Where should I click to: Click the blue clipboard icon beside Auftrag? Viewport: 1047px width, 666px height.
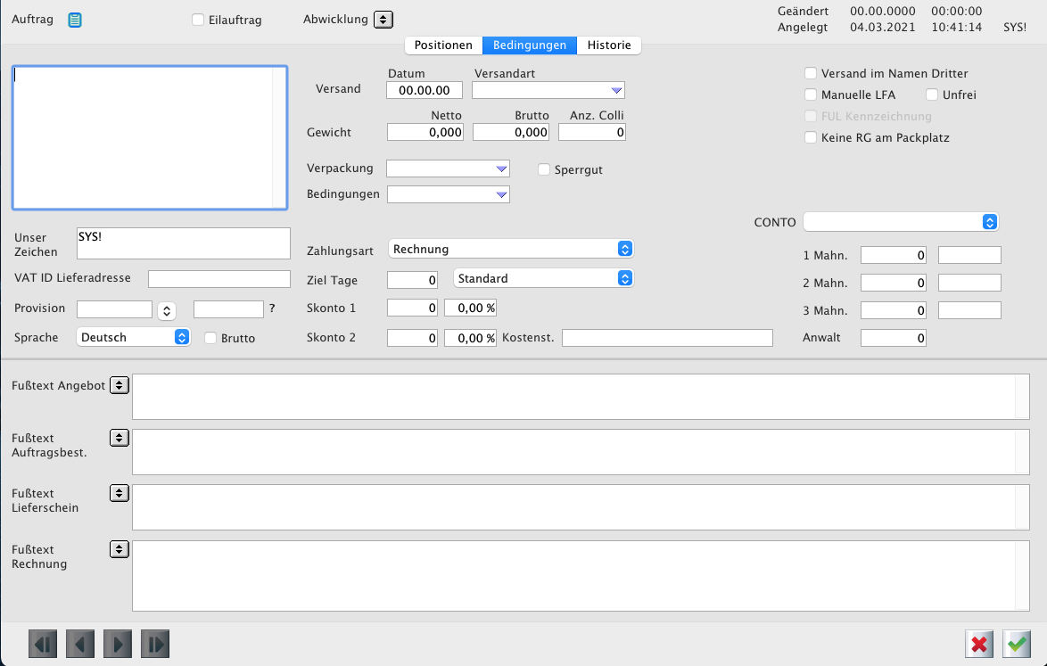coord(75,20)
